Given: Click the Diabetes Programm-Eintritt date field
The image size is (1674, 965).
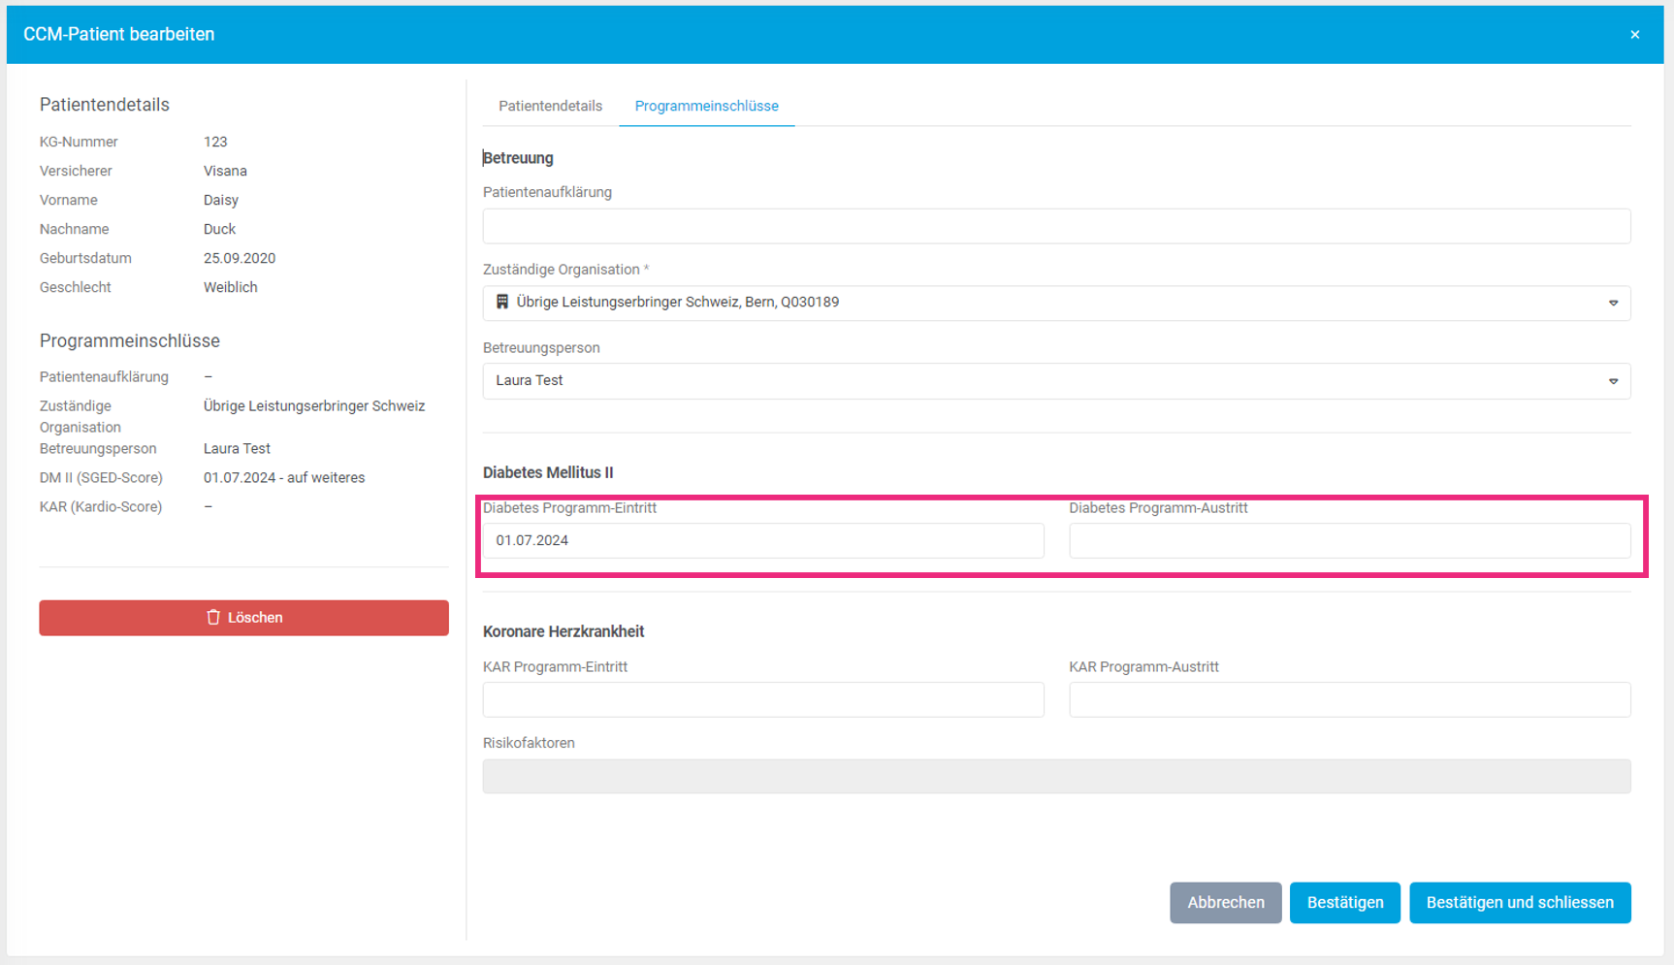Looking at the screenshot, I should pos(762,541).
